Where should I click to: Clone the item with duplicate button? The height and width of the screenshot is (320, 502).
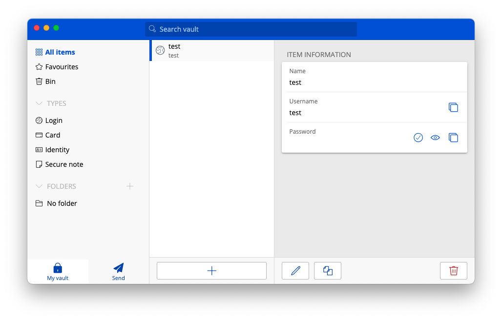click(328, 271)
